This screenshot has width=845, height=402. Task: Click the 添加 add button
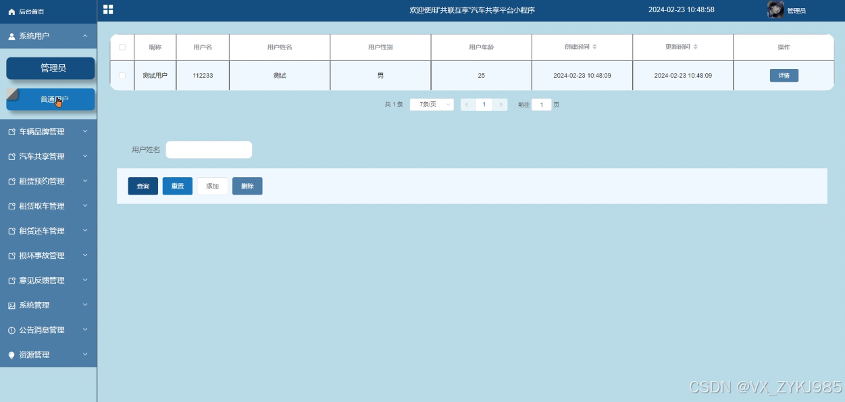pos(212,186)
